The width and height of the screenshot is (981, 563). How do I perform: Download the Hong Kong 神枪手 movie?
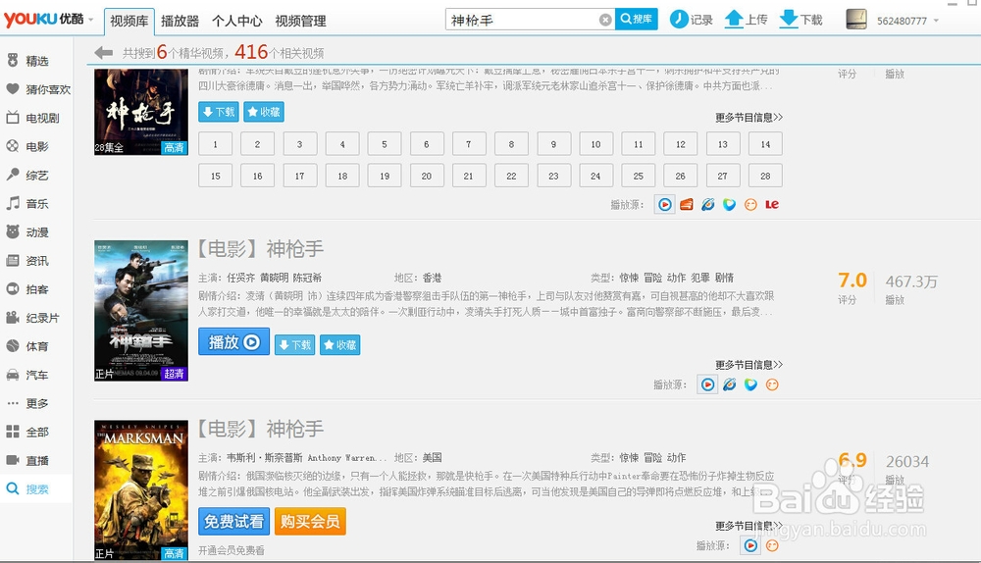pyautogui.click(x=294, y=344)
